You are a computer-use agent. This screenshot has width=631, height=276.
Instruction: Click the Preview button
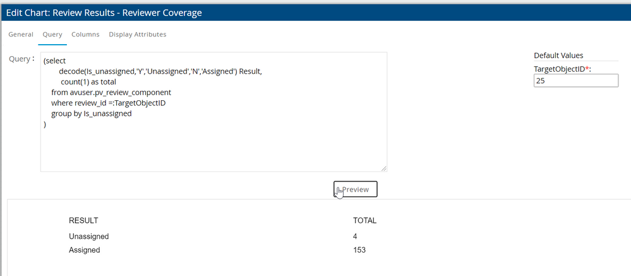(356, 189)
